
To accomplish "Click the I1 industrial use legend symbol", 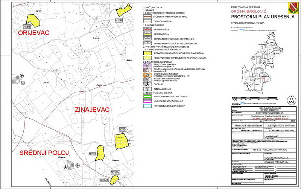I will coord(147,65).
